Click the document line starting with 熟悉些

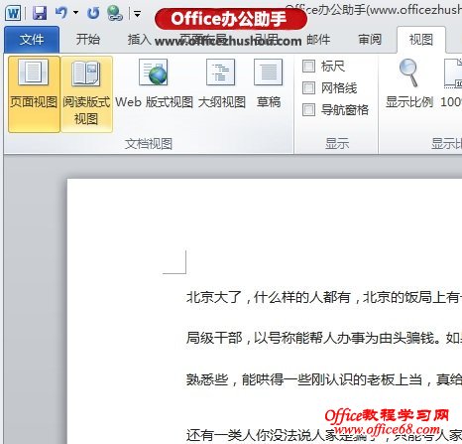[324, 379]
